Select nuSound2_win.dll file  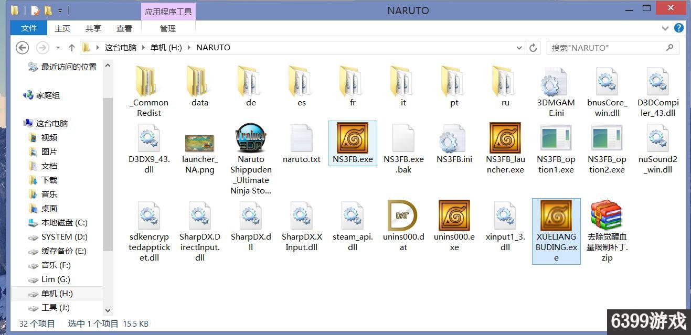click(x=658, y=149)
